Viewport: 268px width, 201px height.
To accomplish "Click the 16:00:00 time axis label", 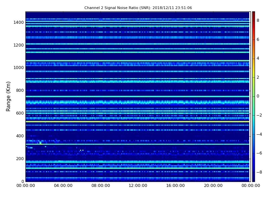I will coord(176,186).
